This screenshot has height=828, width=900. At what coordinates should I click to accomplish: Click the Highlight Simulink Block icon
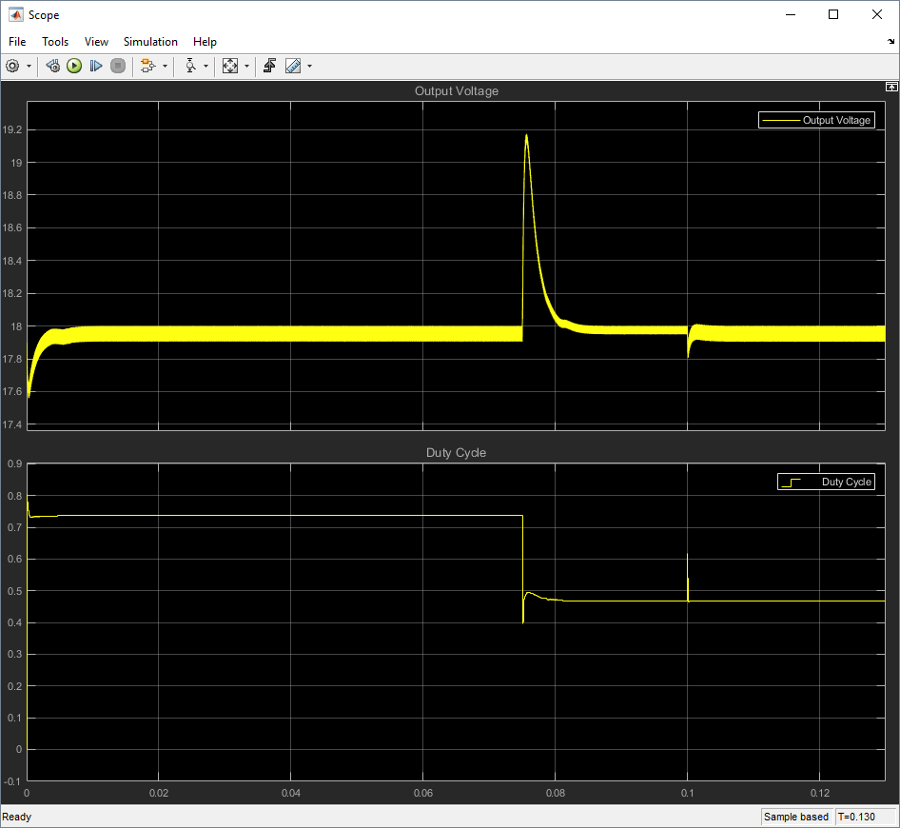[x=148, y=66]
